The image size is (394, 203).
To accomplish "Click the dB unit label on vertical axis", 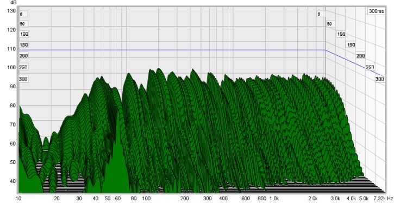I will coord(13,3).
